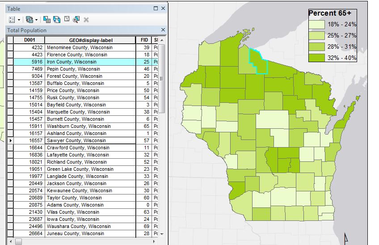Click Jackson County, Wisconsin cell
The width and height of the screenshot is (379, 245).
[x=90, y=183]
